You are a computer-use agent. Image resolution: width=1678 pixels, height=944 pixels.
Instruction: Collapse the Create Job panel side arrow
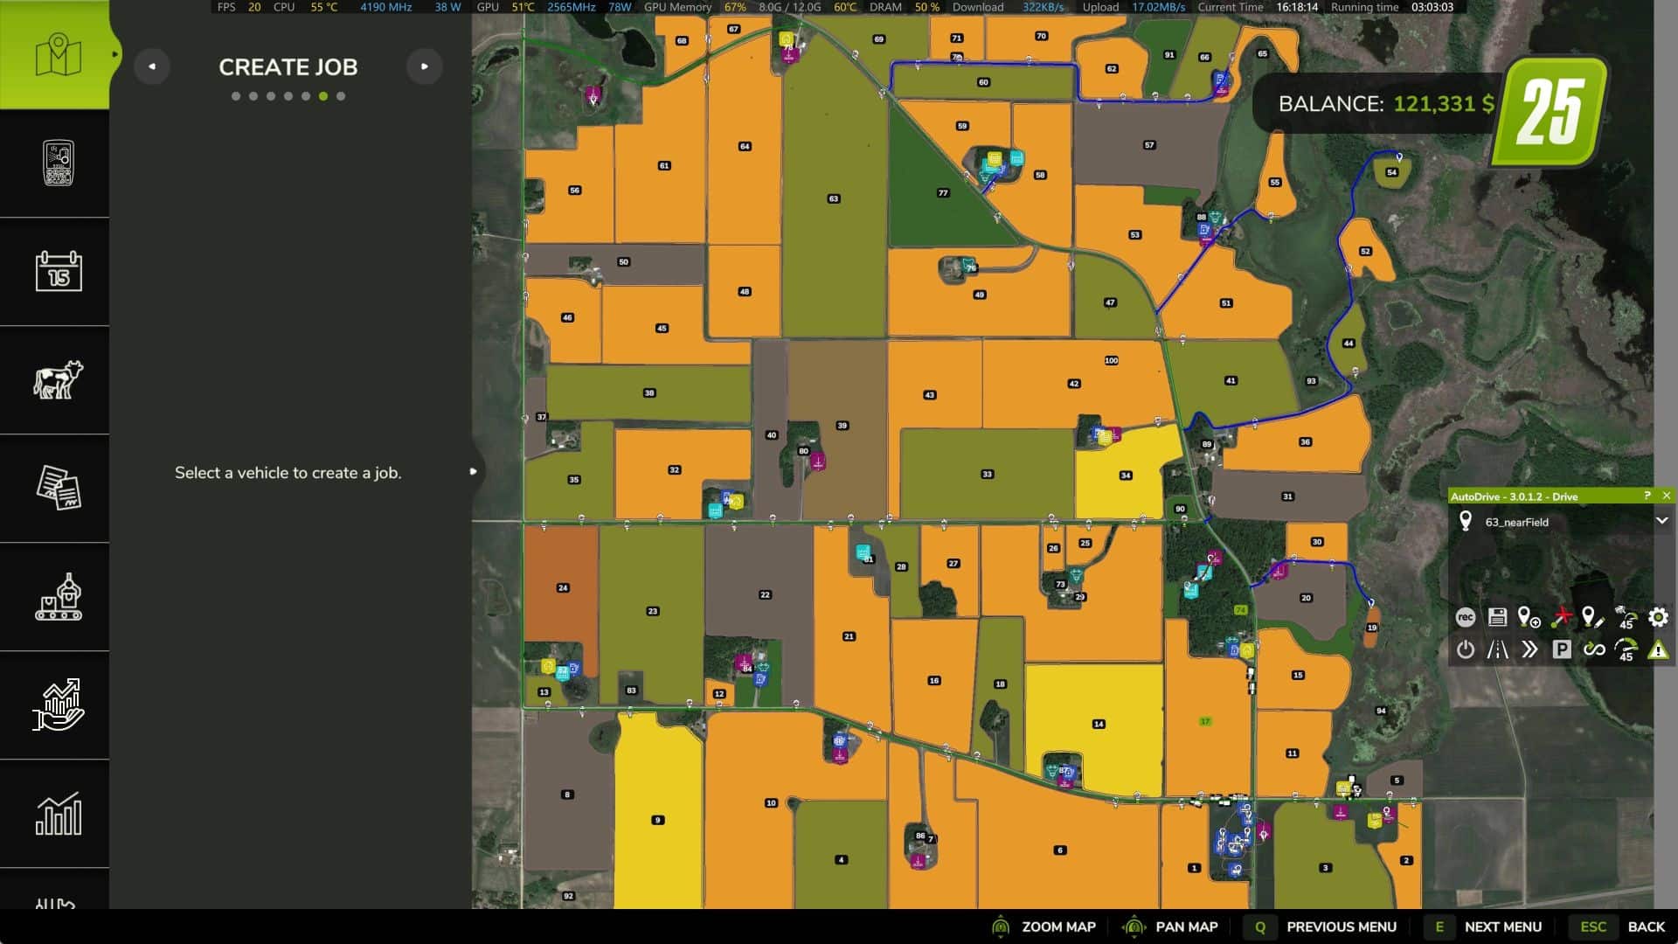[473, 472]
